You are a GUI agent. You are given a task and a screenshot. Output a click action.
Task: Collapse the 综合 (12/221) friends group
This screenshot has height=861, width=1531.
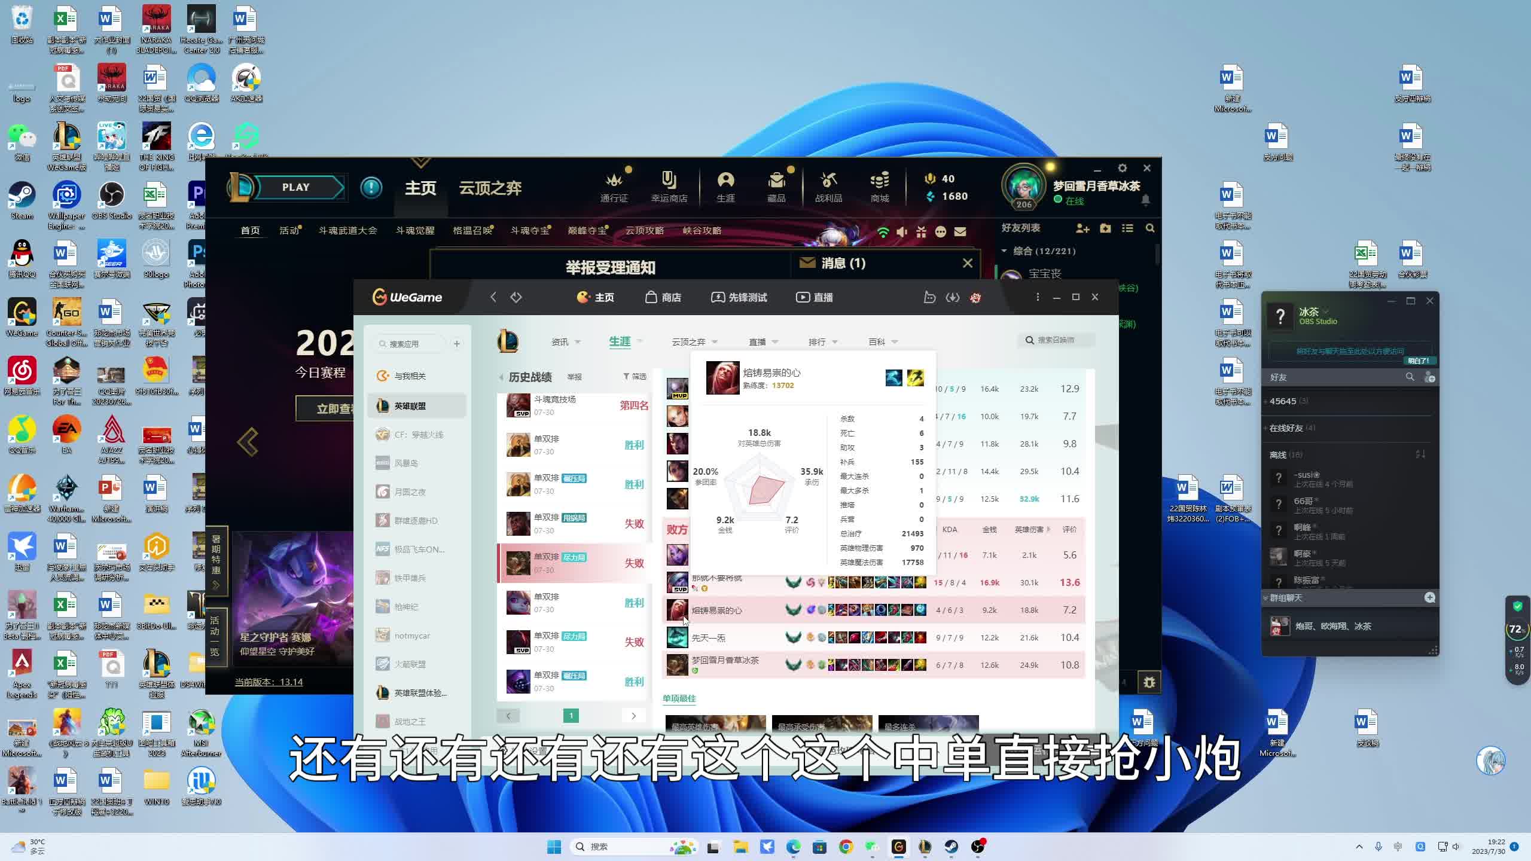1004,251
